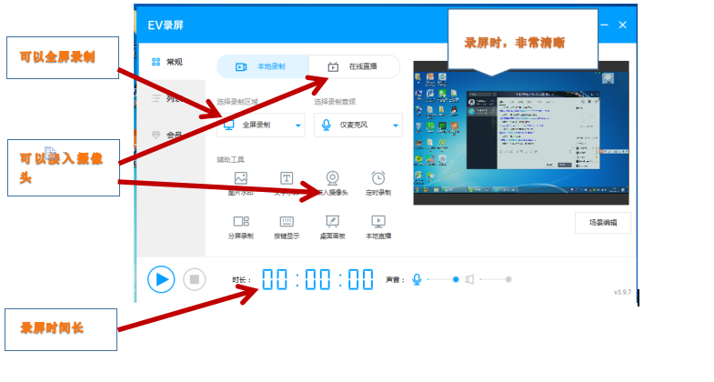Switch to the 在线直播 online live tab

click(354, 66)
